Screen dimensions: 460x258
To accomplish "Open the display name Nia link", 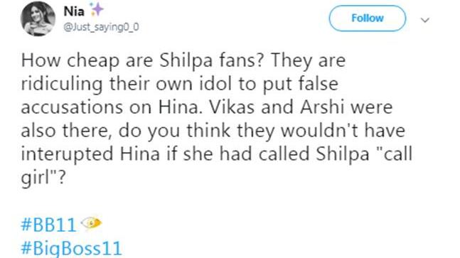I will (x=74, y=11).
